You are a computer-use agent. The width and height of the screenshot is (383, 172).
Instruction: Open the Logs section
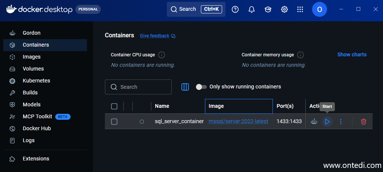pos(45,141)
